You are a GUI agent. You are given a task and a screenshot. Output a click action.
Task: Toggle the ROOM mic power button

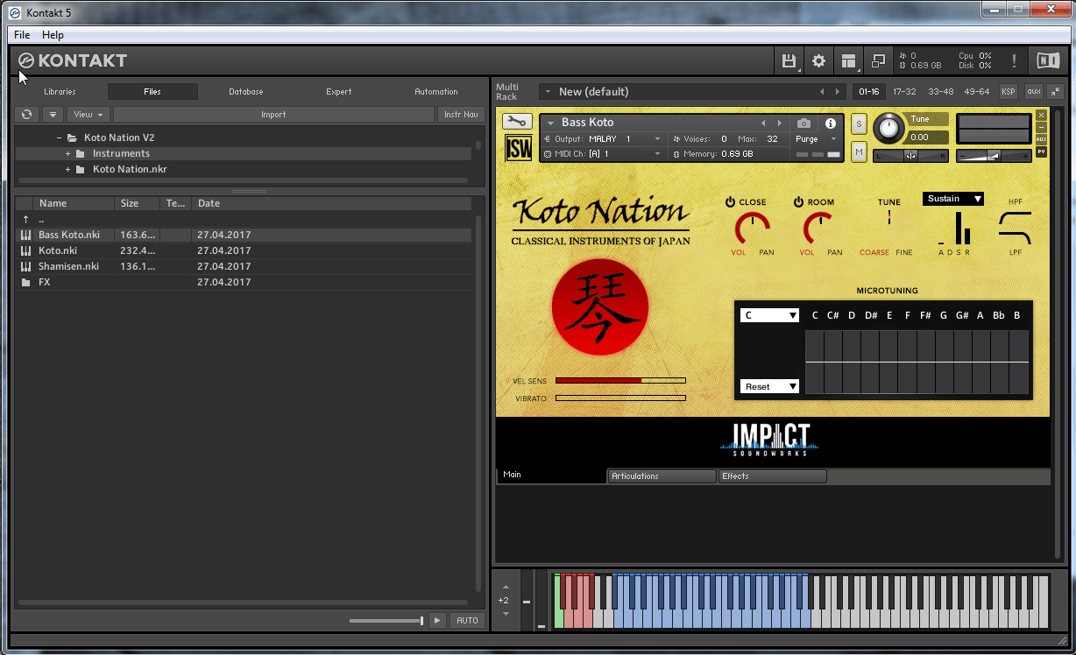tap(798, 202)
